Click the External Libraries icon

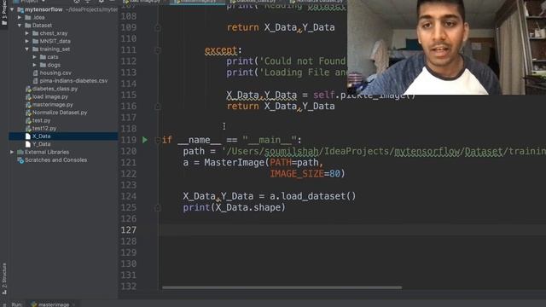(20, 152)
